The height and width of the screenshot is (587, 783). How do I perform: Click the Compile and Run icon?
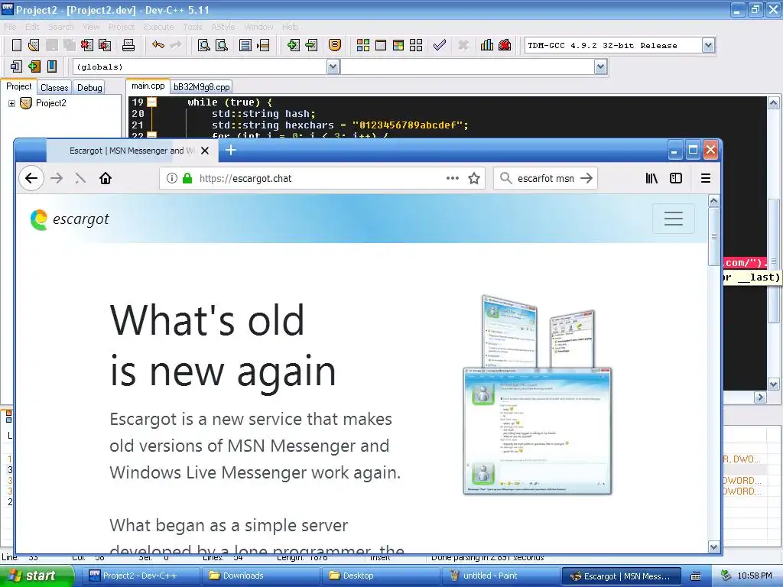coord(398,45)
